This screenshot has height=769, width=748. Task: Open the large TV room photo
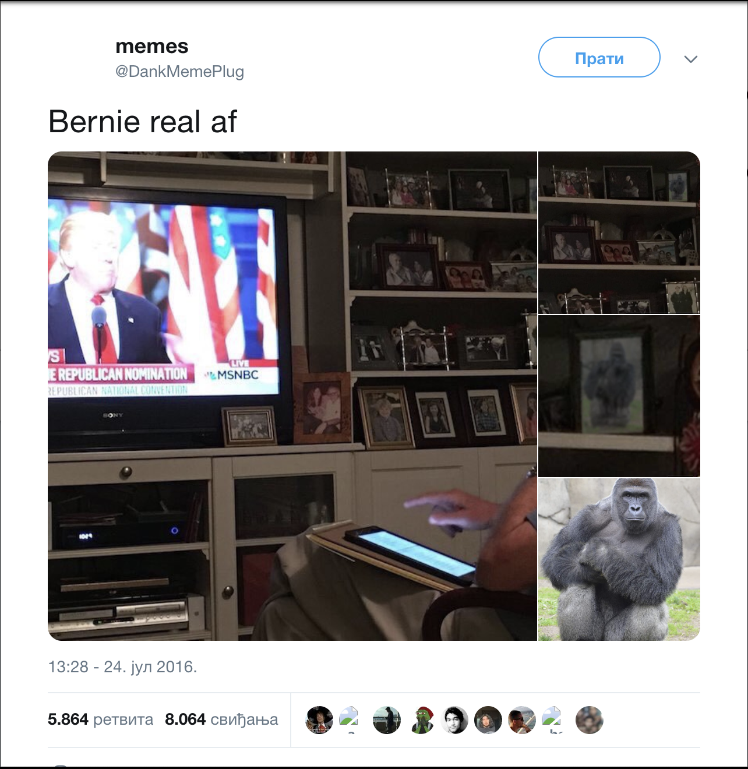(292, 396)
